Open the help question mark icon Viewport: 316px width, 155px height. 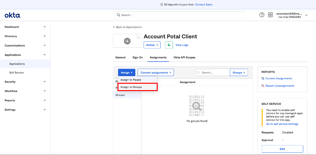coord(262,15)
